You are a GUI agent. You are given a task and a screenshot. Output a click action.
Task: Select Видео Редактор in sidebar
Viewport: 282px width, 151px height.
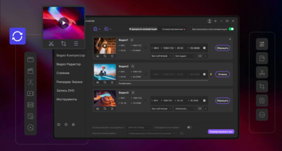(69, 64)
